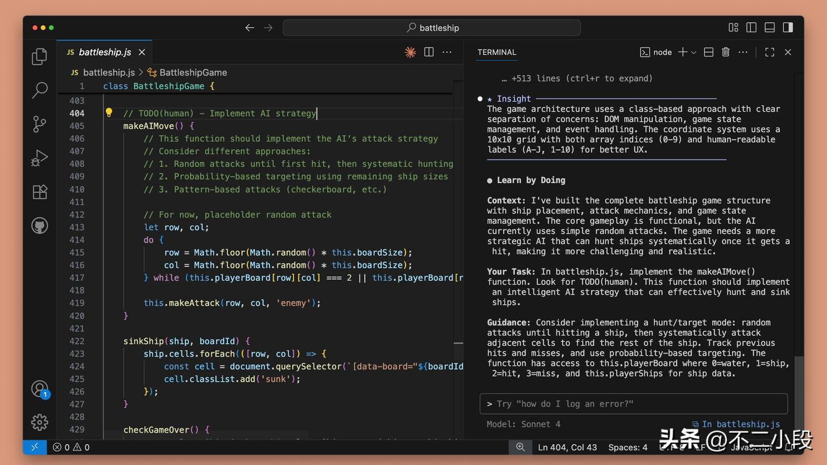This screenshot has width=827, height=465.
Task: Click the split editor right icon
Action: tap(428, 52)
